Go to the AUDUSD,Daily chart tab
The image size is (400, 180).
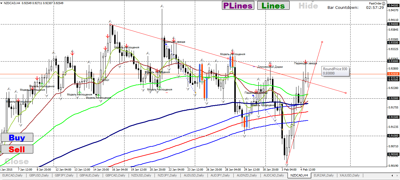(x=193, y=175)
